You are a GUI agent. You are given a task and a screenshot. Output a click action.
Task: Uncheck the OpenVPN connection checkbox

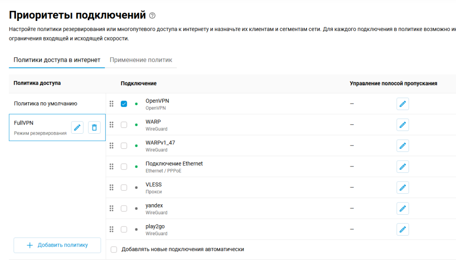pyautogui.click(x=124, y=104)
